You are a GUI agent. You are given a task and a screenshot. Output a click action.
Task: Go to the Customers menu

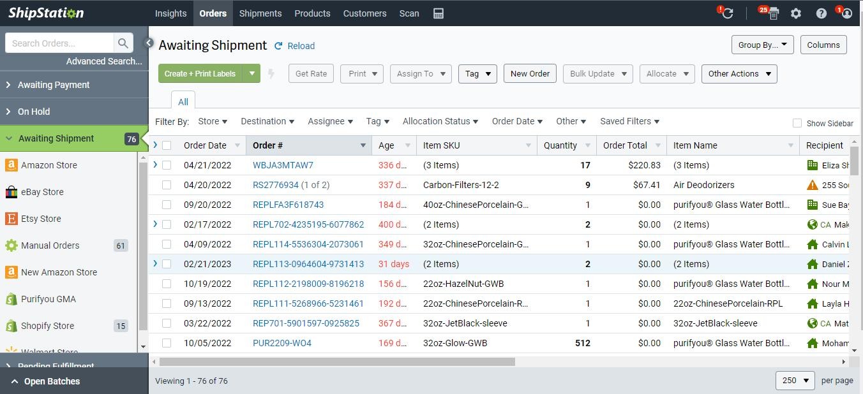(x=364, y=13)
